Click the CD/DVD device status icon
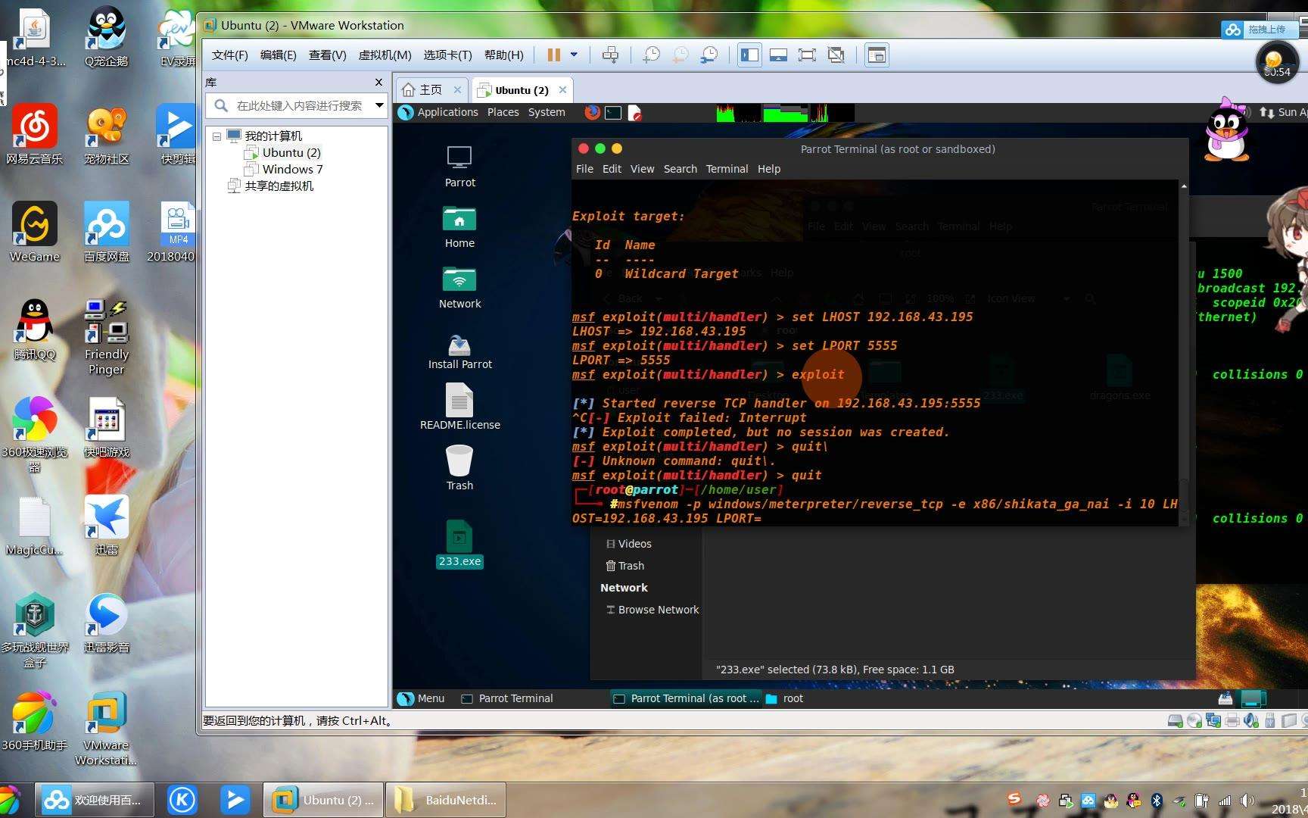This screenshot has width=1308, height=818. point(1194,720)
